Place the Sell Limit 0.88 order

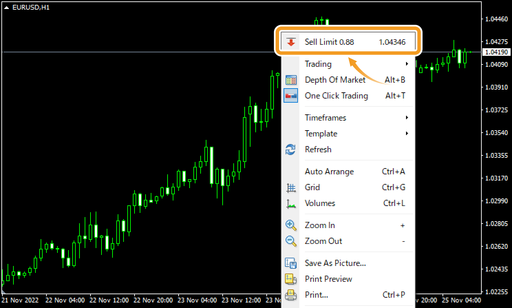[x=348, y=42]
